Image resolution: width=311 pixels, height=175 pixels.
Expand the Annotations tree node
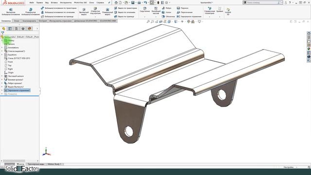(x=2, y=48)
